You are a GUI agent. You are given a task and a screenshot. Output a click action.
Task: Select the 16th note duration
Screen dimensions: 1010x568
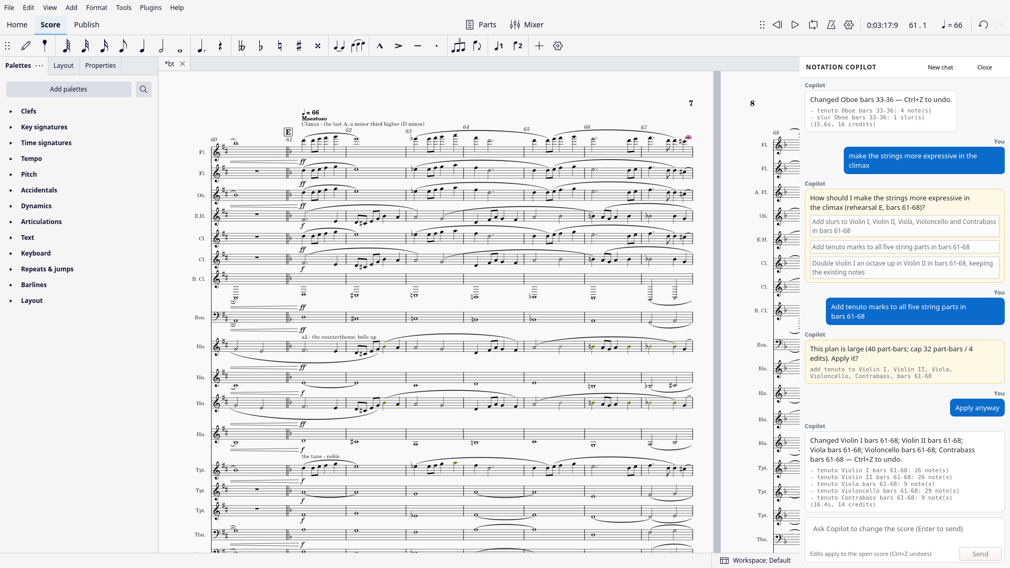click(x=104, y=46)
